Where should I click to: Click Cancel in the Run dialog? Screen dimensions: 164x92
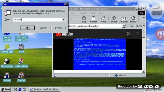[x=43, y=28]
